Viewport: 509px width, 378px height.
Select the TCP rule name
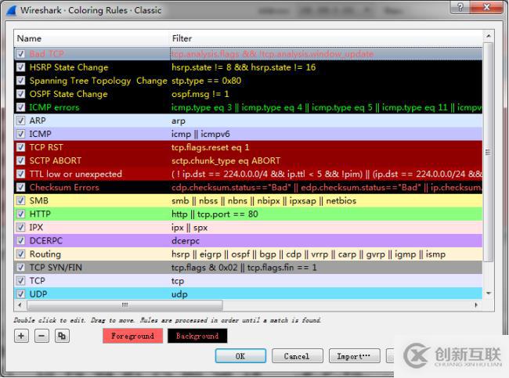point(38,281)
